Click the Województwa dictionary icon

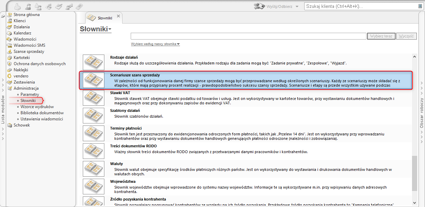(x=93, y=187)
